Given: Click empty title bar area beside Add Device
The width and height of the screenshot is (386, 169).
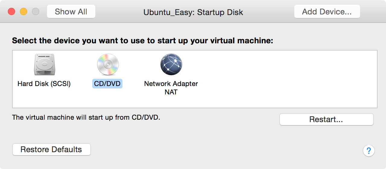Looking at the screenshot, I should coord(373,11).
